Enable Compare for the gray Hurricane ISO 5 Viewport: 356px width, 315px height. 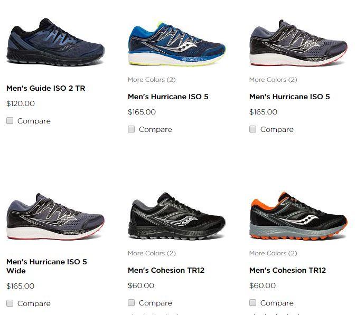pos(252,129)
